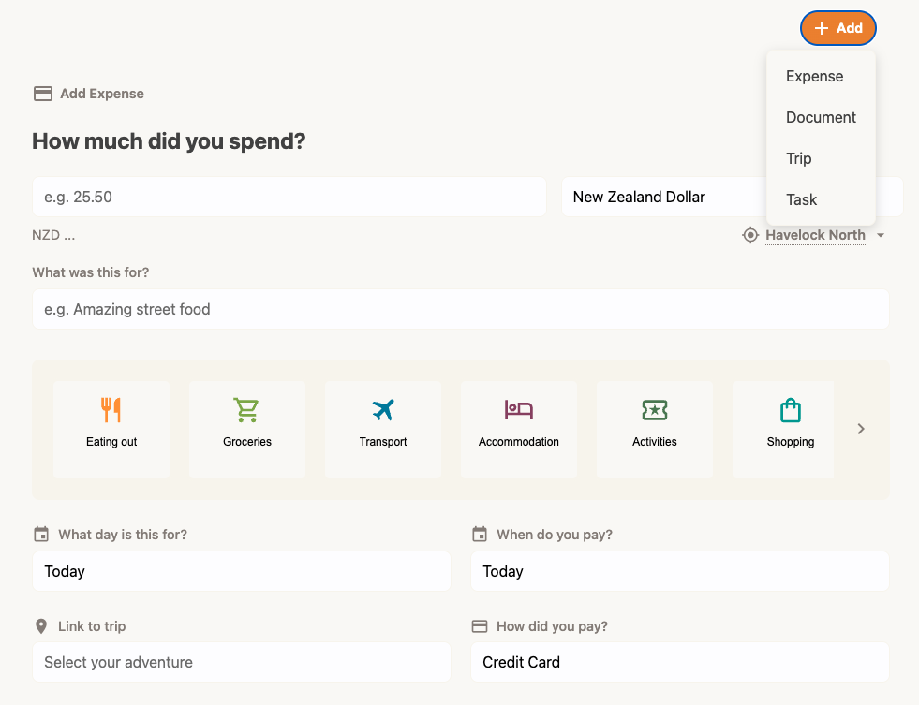Select the Eating out category icon
Viewport: 919px width, 705px height.
click(111, 409)
